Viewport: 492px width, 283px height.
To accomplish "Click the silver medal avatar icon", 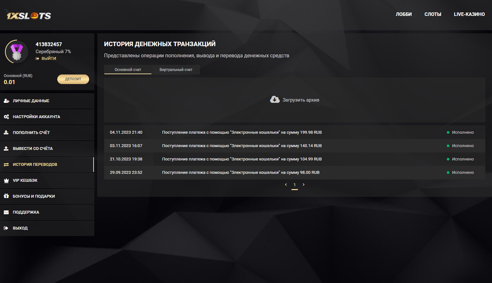I will tap(17, 52).
